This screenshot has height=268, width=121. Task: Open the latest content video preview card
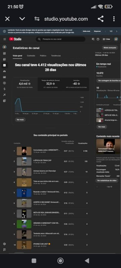(x=109, y=146)
